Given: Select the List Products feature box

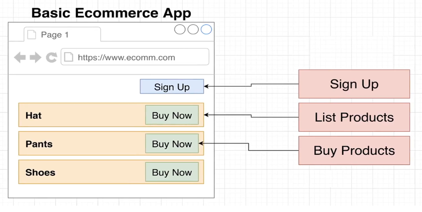Looking at the screenshot, I should (x=354, y=117).
